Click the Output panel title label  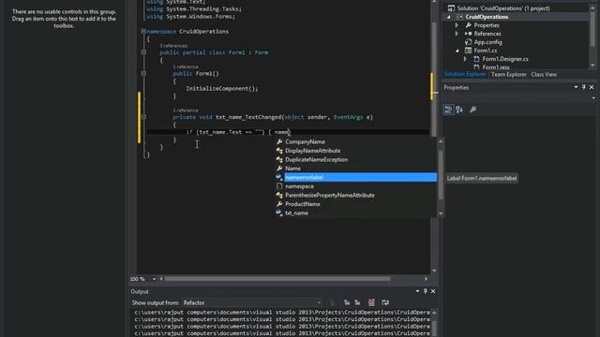click(140, 291)
